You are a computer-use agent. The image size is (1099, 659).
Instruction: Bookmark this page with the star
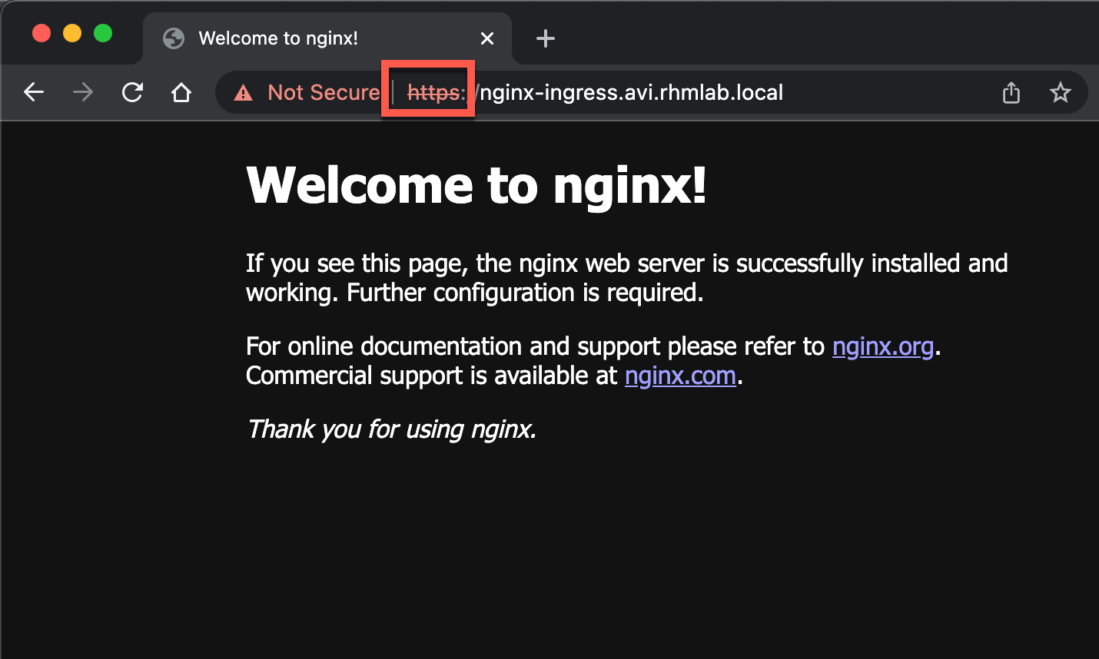coord(1061,92)
